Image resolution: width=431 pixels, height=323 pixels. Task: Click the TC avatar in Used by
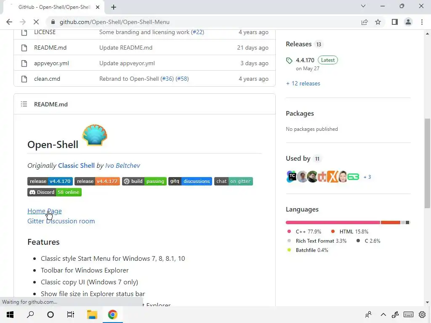pos(291,177)
